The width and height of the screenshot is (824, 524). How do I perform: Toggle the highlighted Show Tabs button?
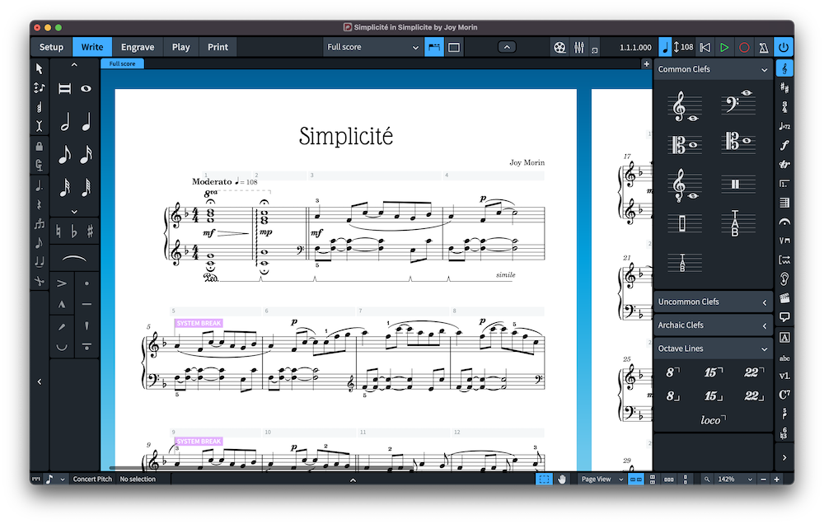click(434, 47)
